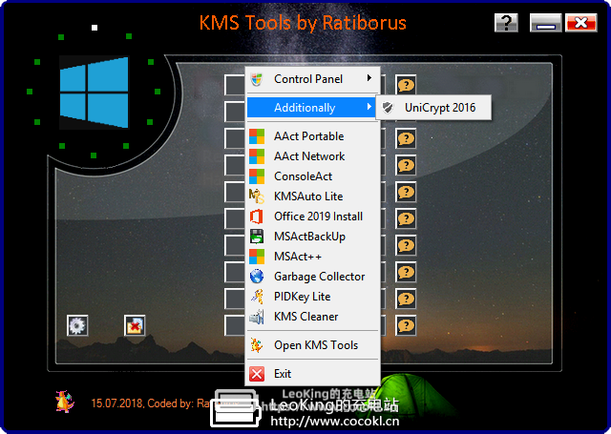
Task: Choose Exit from the menu
Action: 313,374
